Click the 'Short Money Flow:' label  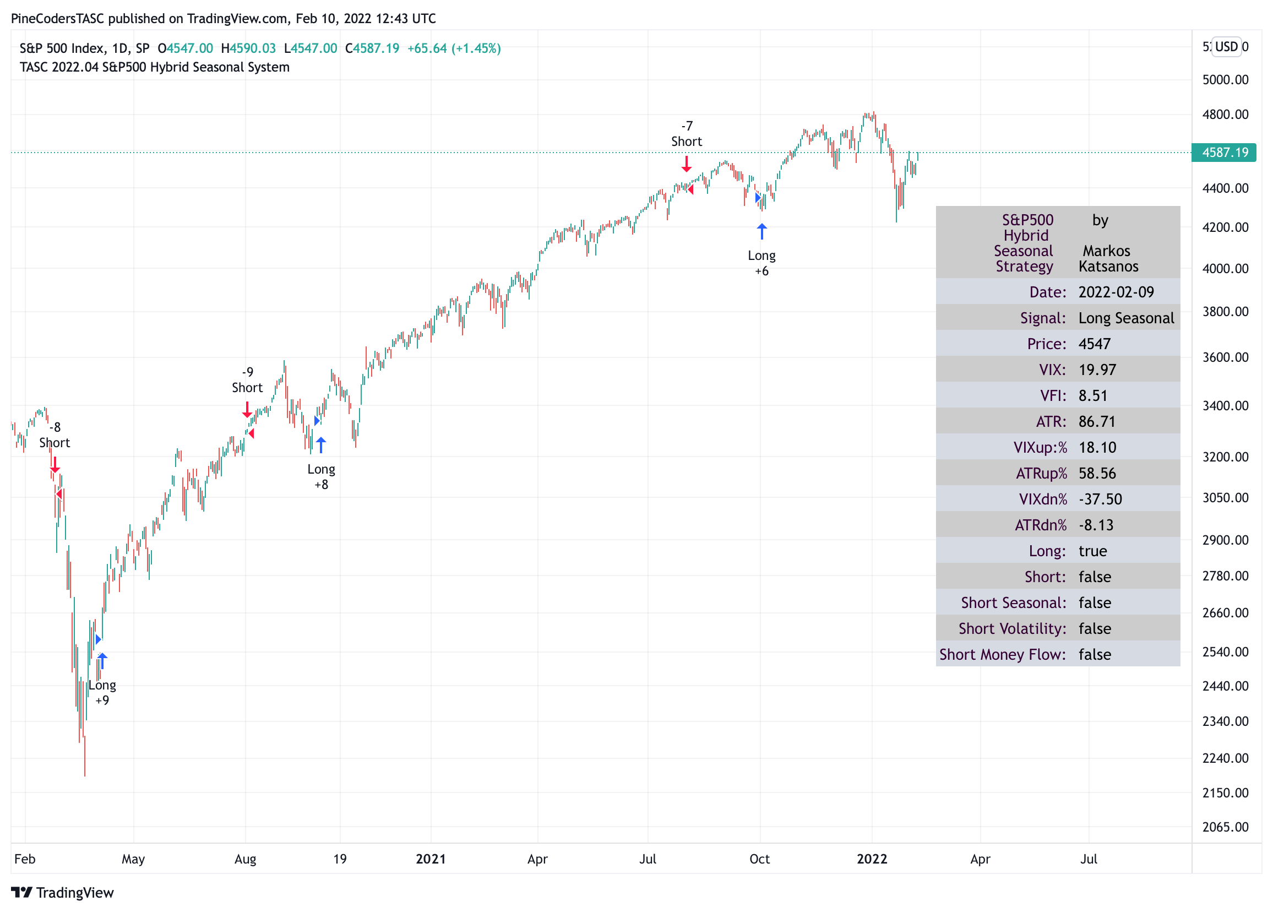click(1003, 654)
